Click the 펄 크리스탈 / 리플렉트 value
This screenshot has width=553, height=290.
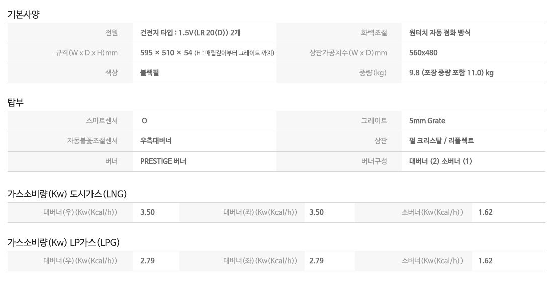[x=441, y=141]
